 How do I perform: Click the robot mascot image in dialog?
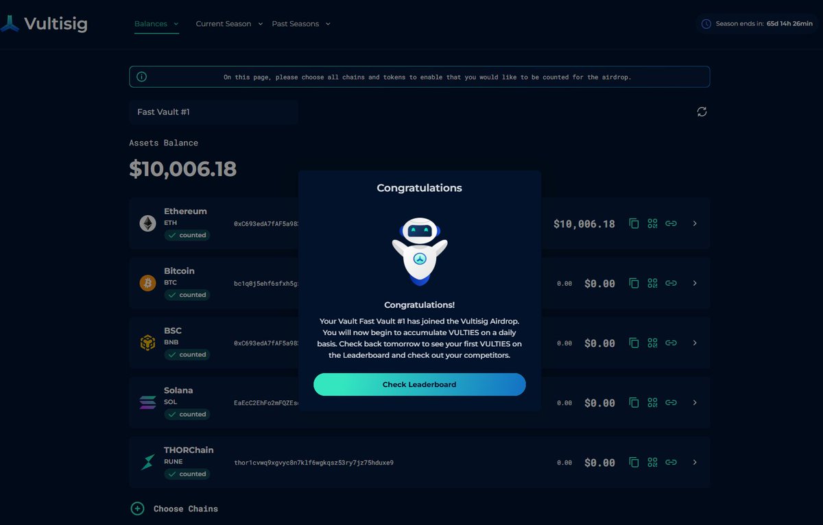tap(420, 252)
